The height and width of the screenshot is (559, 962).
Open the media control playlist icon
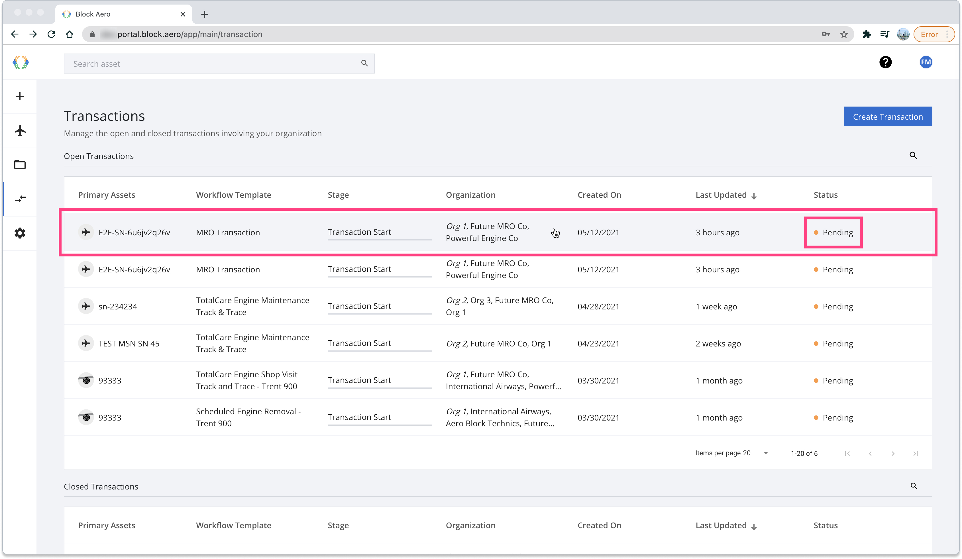click(884, 34)
